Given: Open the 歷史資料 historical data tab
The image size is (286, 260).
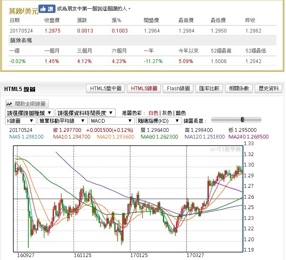Looking at the screenshot, I should (x=268, y=88).
